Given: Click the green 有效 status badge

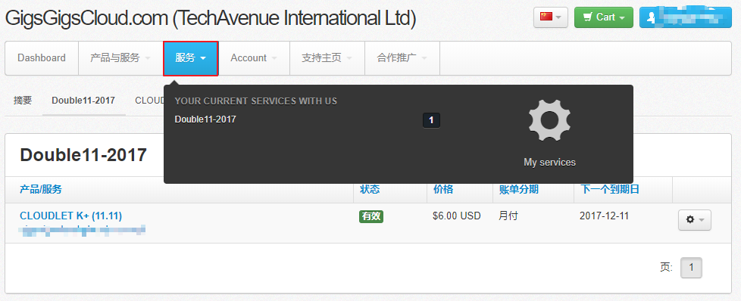Looking at the screenshot, I should pos(371,216).
